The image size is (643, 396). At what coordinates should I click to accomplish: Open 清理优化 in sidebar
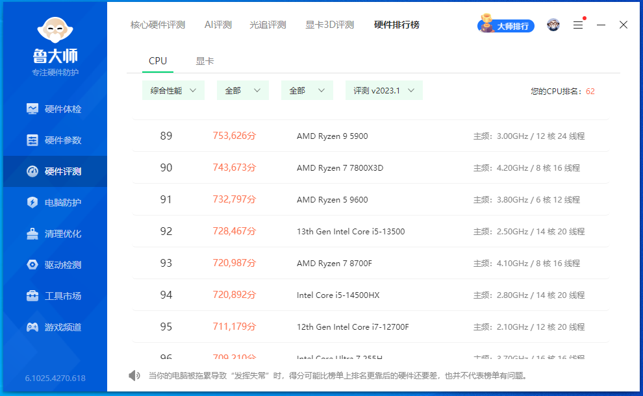click(55, 234)
